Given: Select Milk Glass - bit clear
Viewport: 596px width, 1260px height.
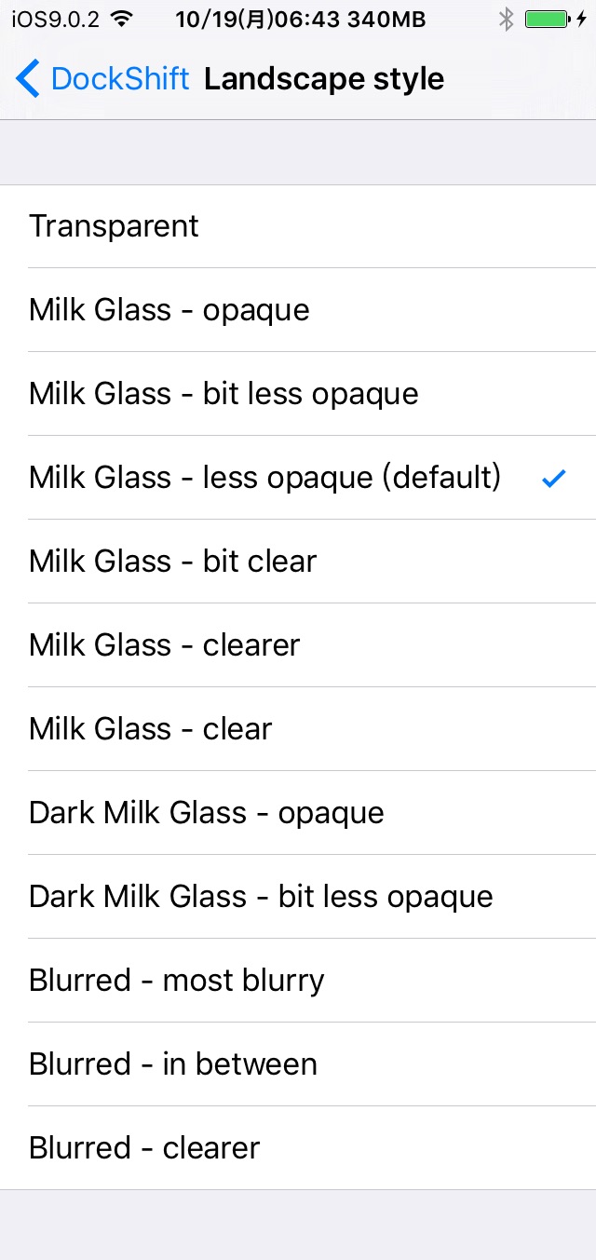Looking at the screenshot, I should pyautogui.click(x=298, y=562).
